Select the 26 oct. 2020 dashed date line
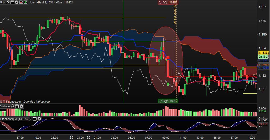 pos(176,52)
